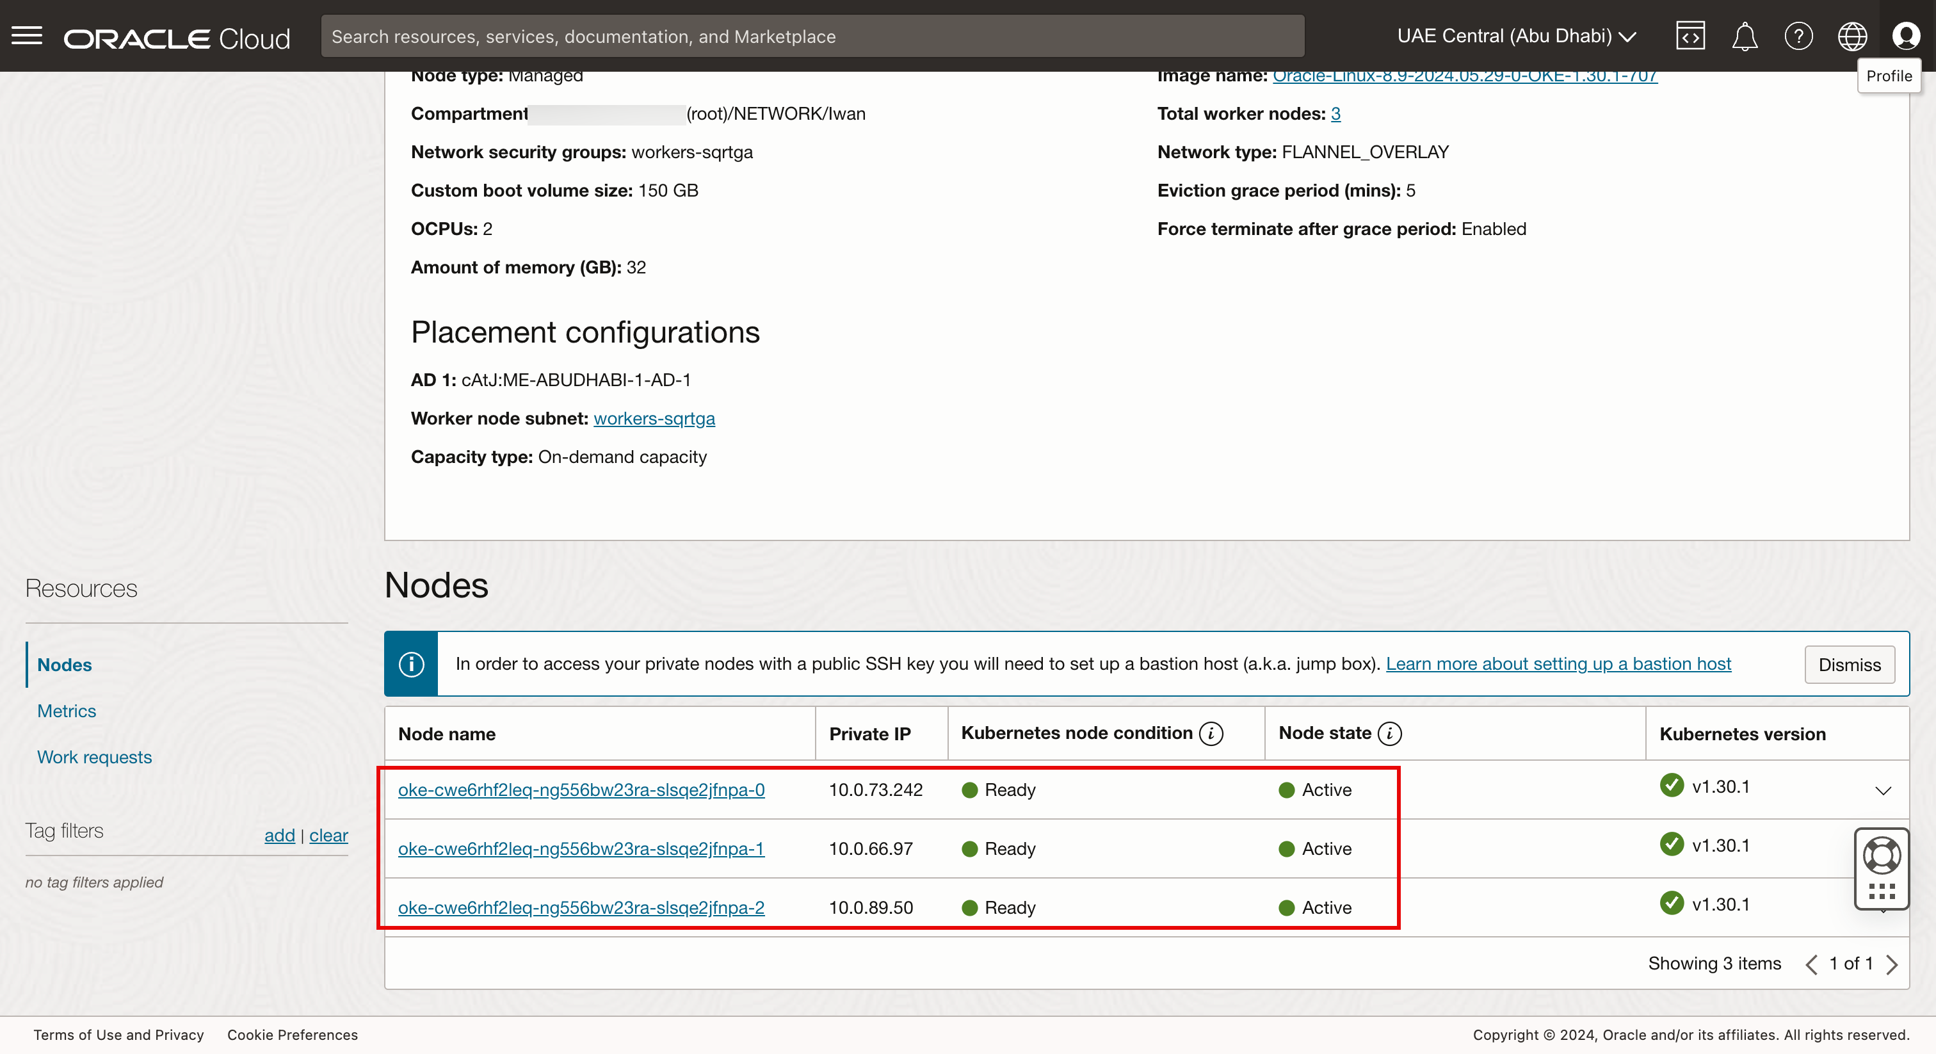Expand details row for node jfnpa-0

point(1883,790)
